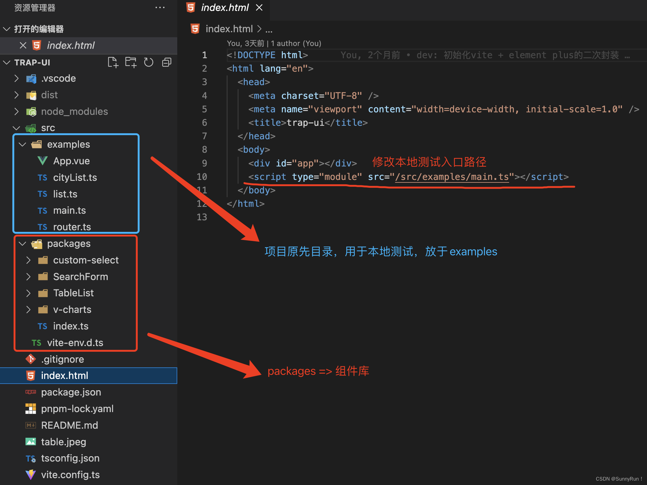Open .gitignore file
The image size is (647, 485).
pyautogui.click(x=63, y=359)
